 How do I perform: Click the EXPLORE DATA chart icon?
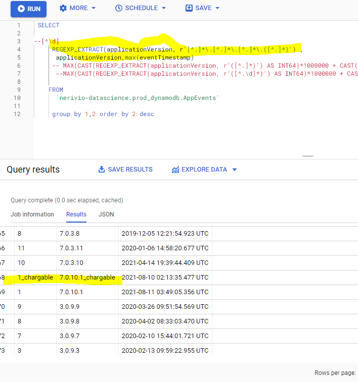click(x=175, y=170)
